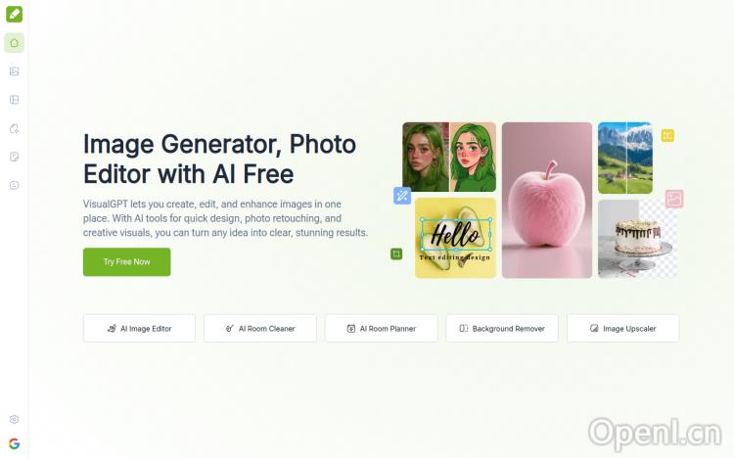Open the AI Image Editor tool

point(139,328)
